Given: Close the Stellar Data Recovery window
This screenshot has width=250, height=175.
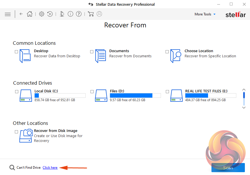Looking at the screenshot, I should tap(244, 4).
